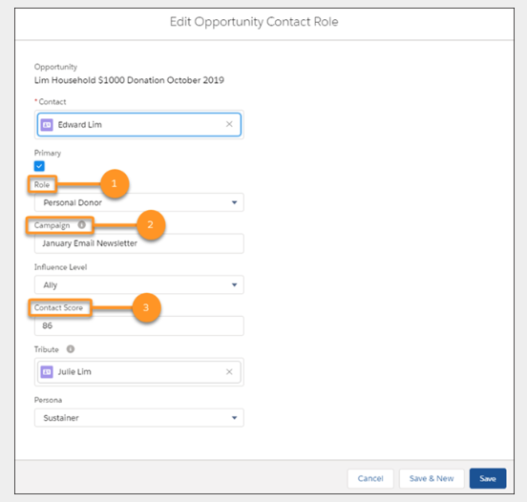
Task: Remove Julie Lim from Tribute field
Action: [229, 371]
